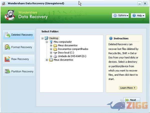This screenshot has width=150, height=113.
Task: Click the Raw Recovery icon
Action: (x=7, y=59)
